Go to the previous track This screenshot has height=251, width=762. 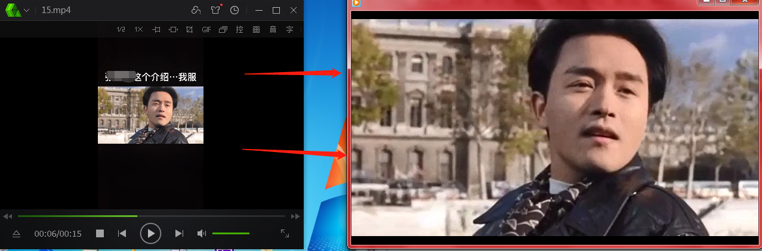[122, 234]
